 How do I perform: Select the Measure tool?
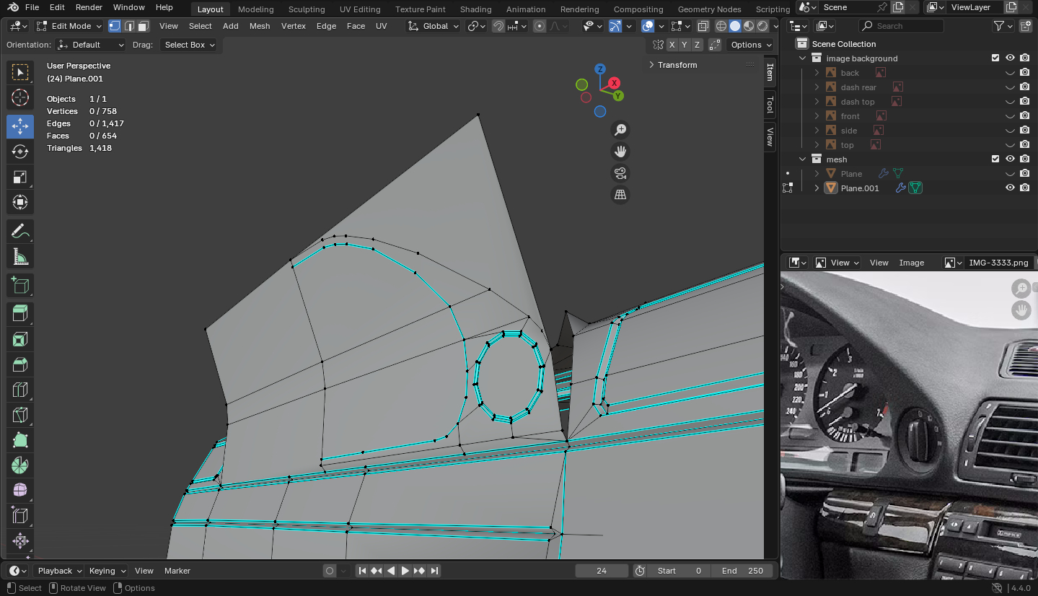tap(20, 256)
